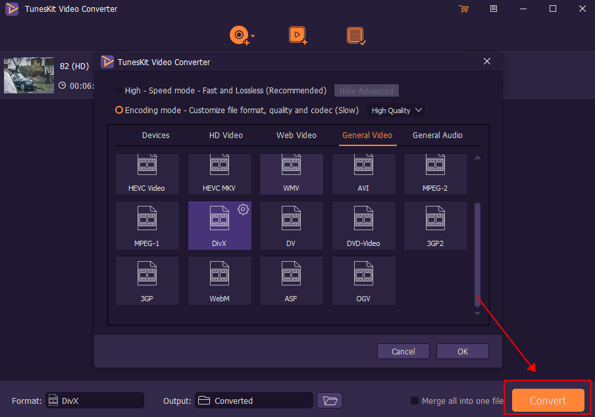This screenshot has height=417, width=595.
Task: Open the shopping cart icon
Action: (463, 9)
